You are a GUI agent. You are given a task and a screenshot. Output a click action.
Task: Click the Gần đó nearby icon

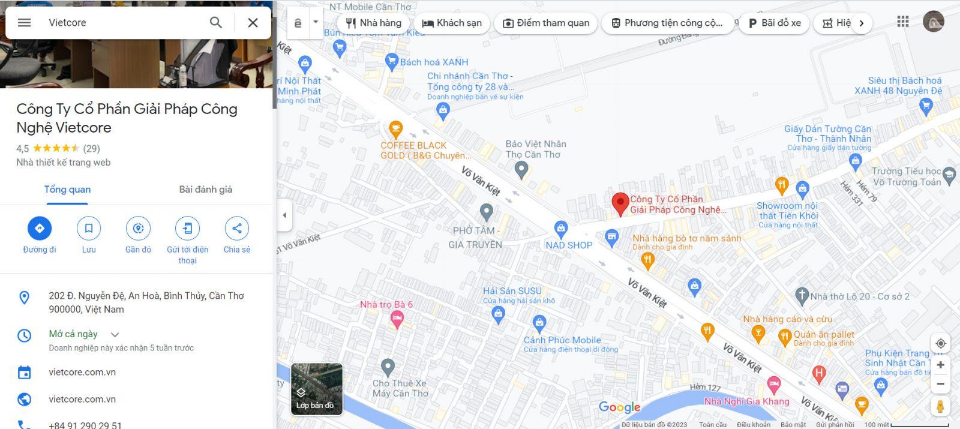[138, 228]
